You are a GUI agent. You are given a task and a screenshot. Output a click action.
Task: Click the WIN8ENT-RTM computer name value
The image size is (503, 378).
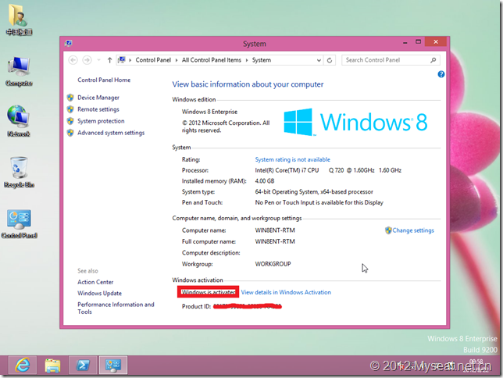pyautogui.click(x=275, y=230)
